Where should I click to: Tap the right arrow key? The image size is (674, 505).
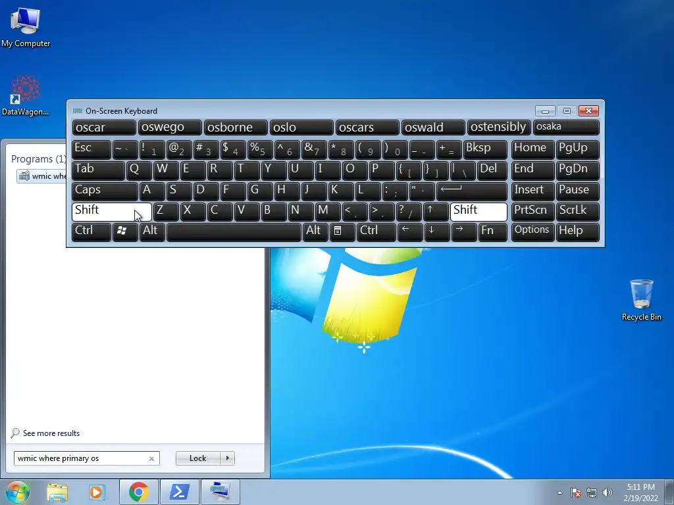[x=464, y=231]
